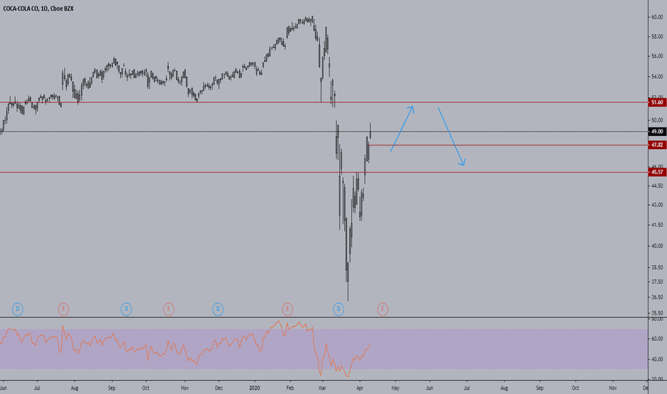Click the earnings E marker in late July 2019
The image size is (667, 394).
63,309
